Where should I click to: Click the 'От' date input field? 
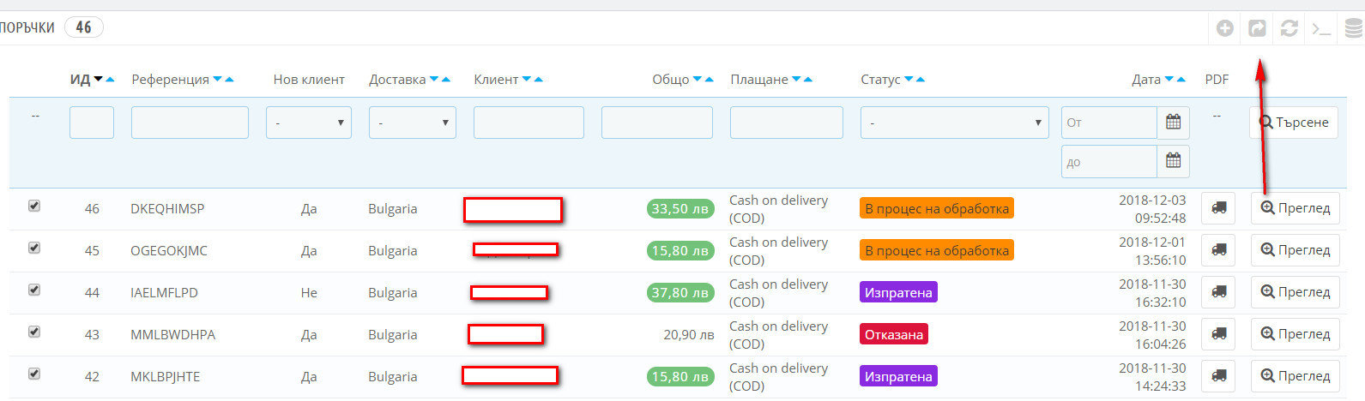click(x=1109, y=123)
